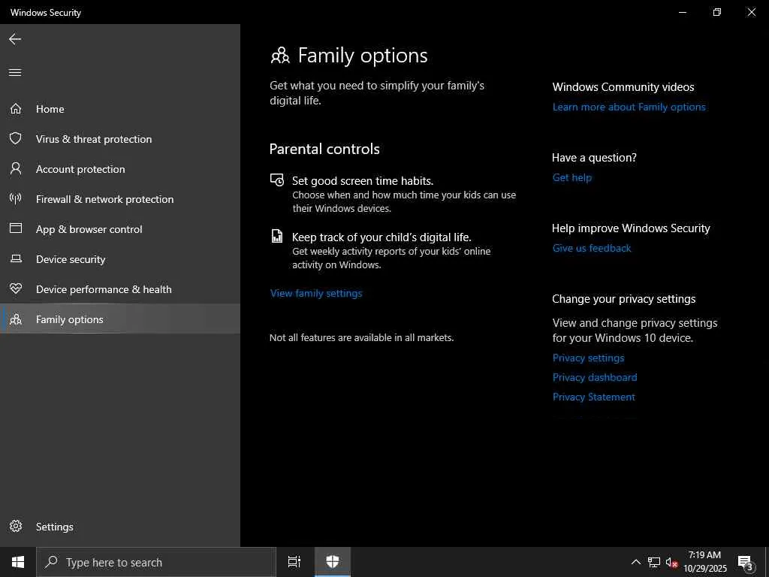Click the network tray icon
769x577 pixels.
coord(654,562)
